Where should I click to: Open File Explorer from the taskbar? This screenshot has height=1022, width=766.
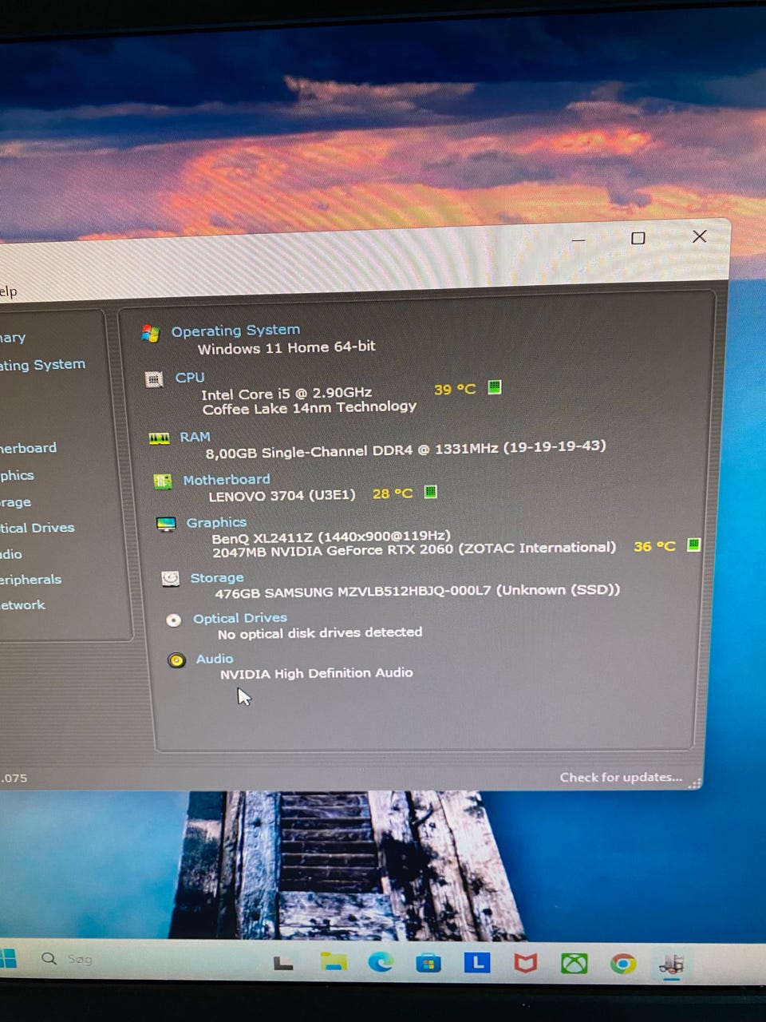(334, 962)
